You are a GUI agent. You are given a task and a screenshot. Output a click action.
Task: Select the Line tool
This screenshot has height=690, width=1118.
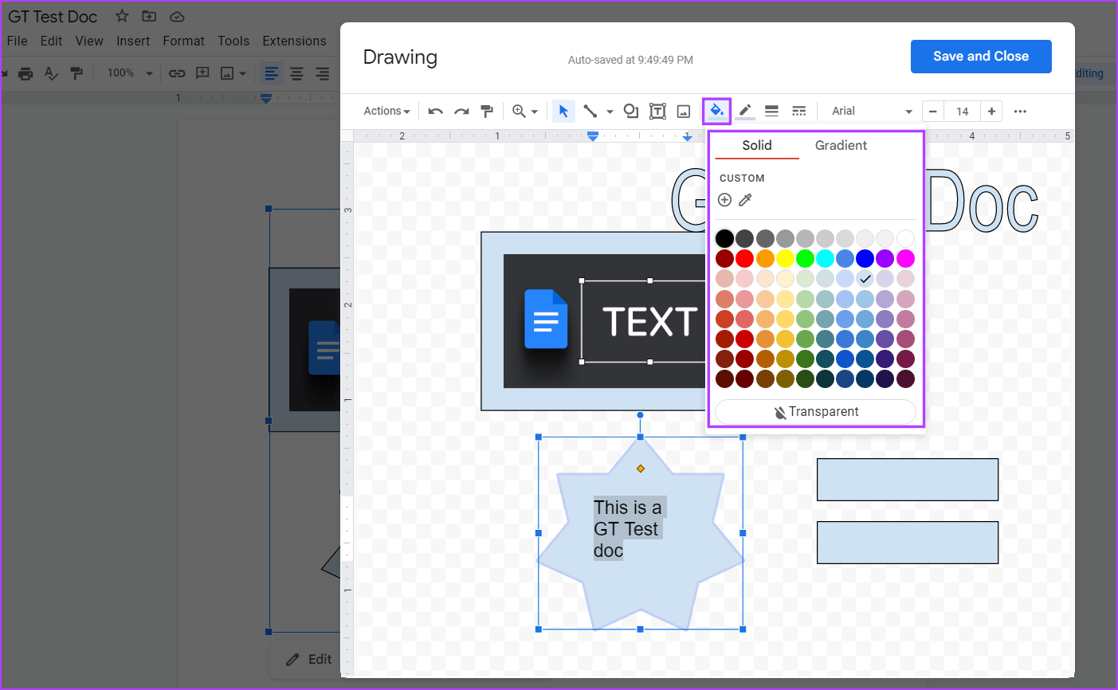(x=590, y=111)
